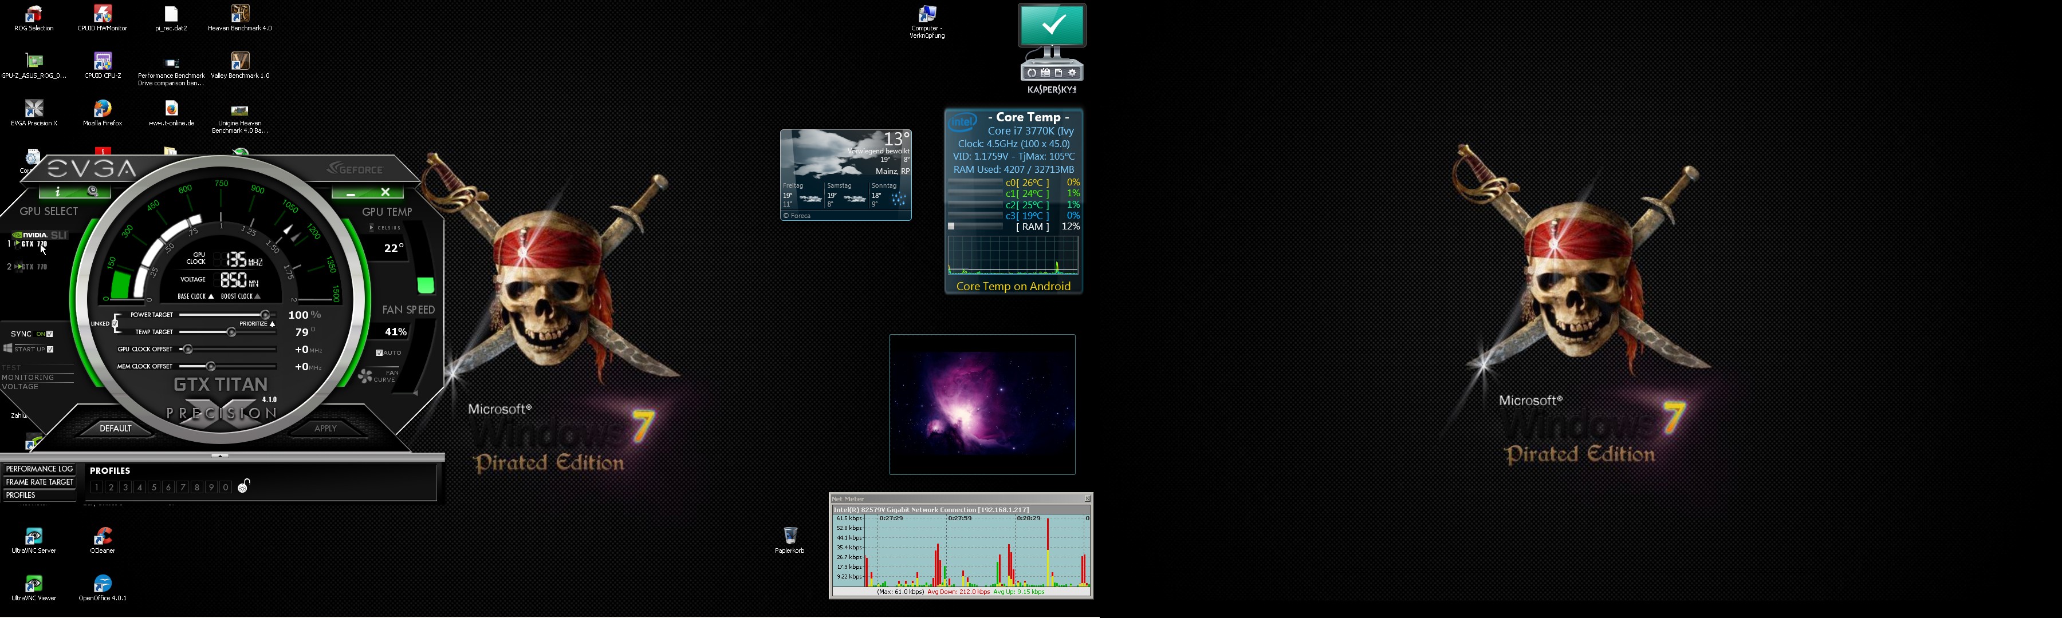Click the profile lock icon in EVGA Precision
This screenshot has height=618, width=2062.
244,485
